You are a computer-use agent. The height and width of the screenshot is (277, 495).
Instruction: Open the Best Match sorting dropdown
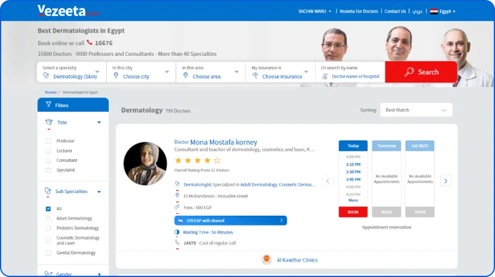tap(416, 110)
